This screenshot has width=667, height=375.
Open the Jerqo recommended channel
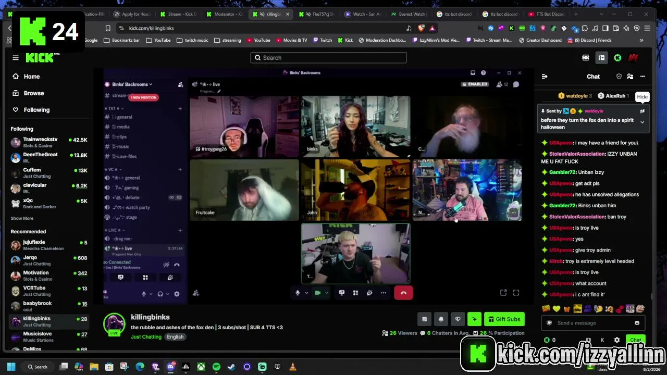[49, 260]
